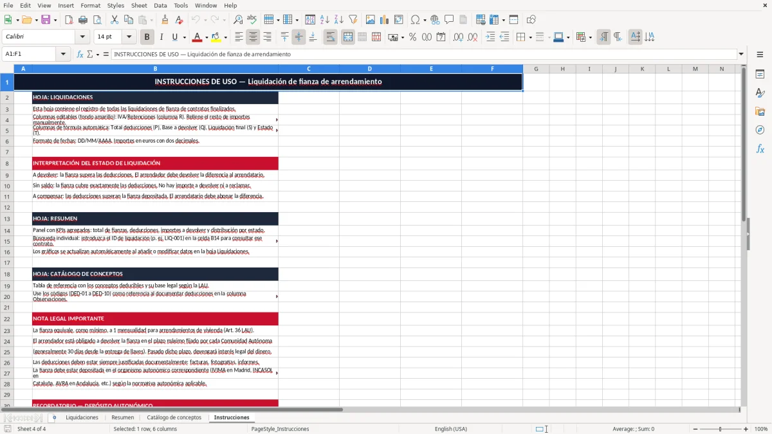Format as percent

412,37
